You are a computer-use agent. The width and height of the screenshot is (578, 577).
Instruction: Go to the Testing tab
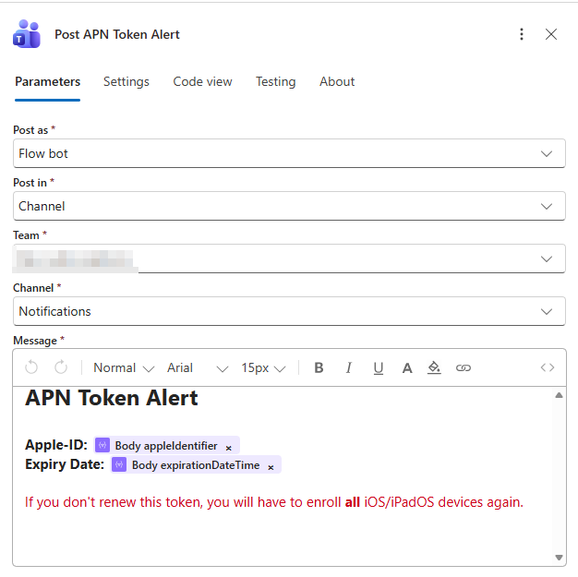275,81
